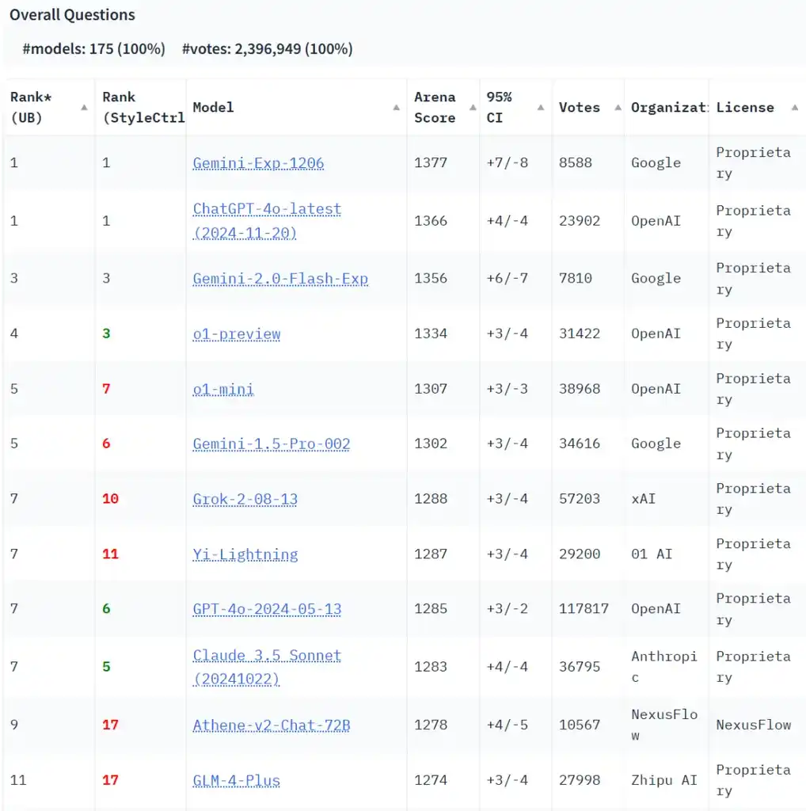Visit the Athene-v2-Chat-72B link
Screen dimensions: 806x811
point(271,725)
